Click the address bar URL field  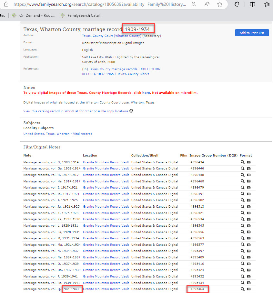coord(100,4)
